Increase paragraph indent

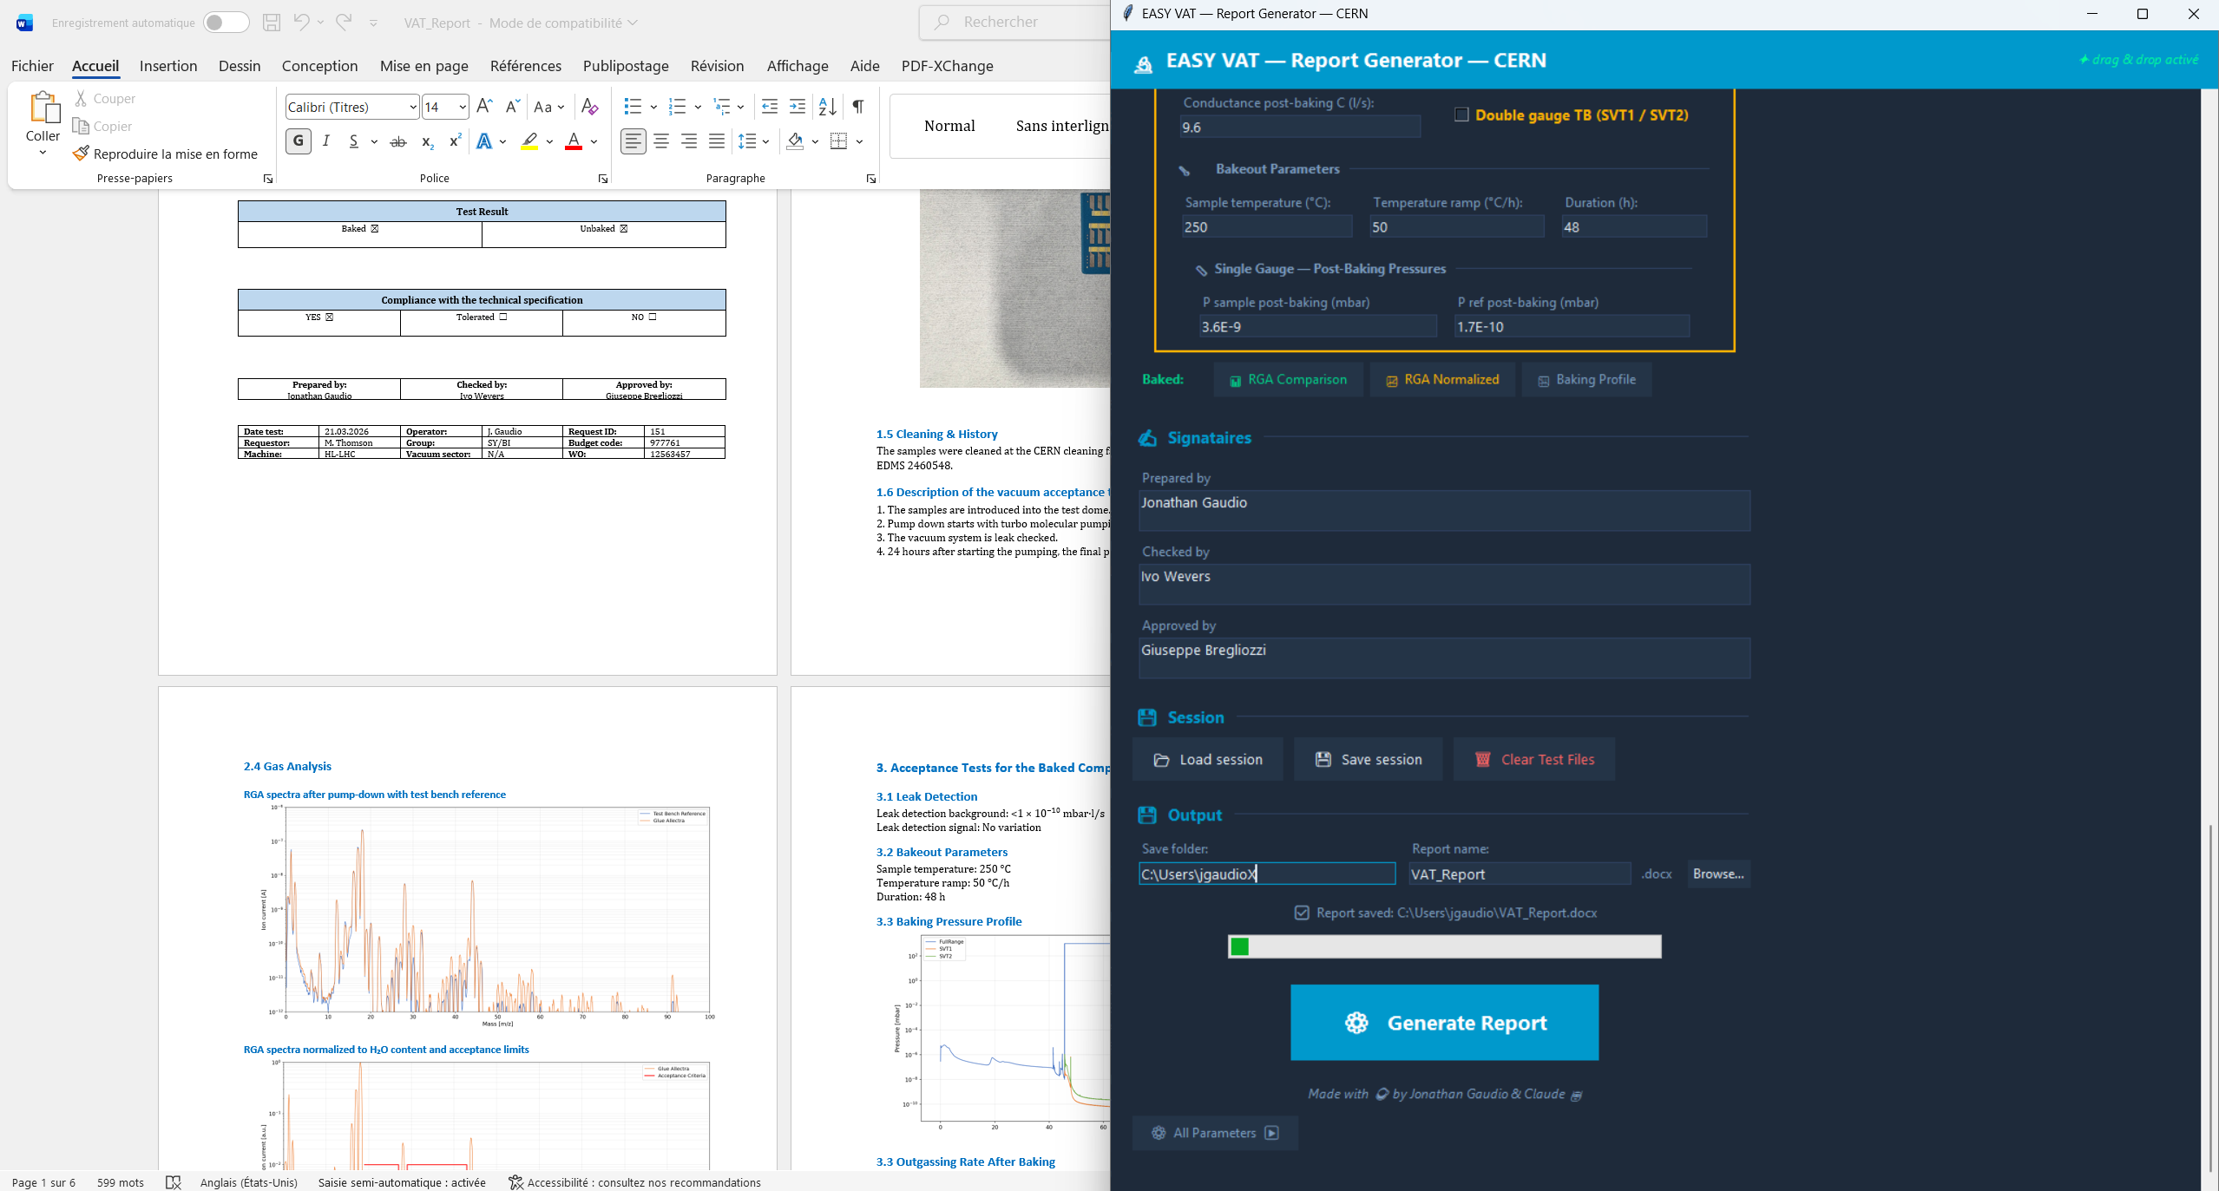tap(797, 107)
